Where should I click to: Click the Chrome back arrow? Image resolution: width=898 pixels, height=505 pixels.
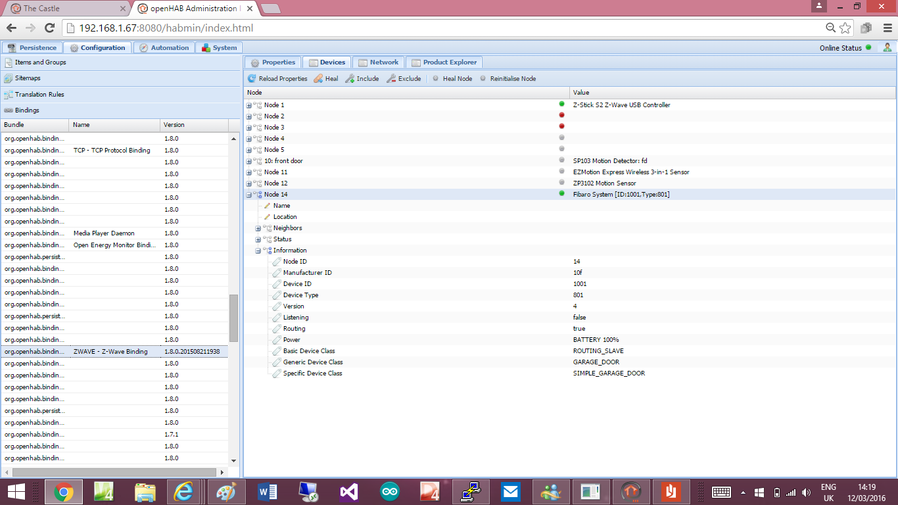click(12, 28)
